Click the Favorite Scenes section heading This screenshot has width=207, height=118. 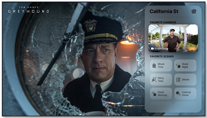pyautogui.click(x=162, y=56)
